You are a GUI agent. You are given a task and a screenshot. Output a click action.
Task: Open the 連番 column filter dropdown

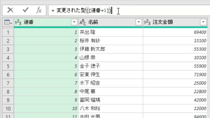[x=74, y=22]
